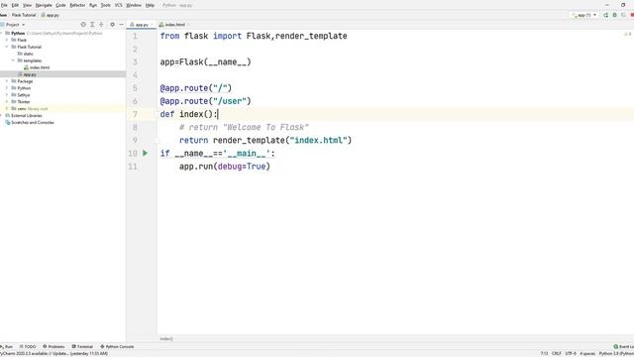Image resolution: width=634 pixels, height=357 pixels.
Task: Select the Flask Tutorial folder label
Action: pyautogui.click(x=29, y=47)
